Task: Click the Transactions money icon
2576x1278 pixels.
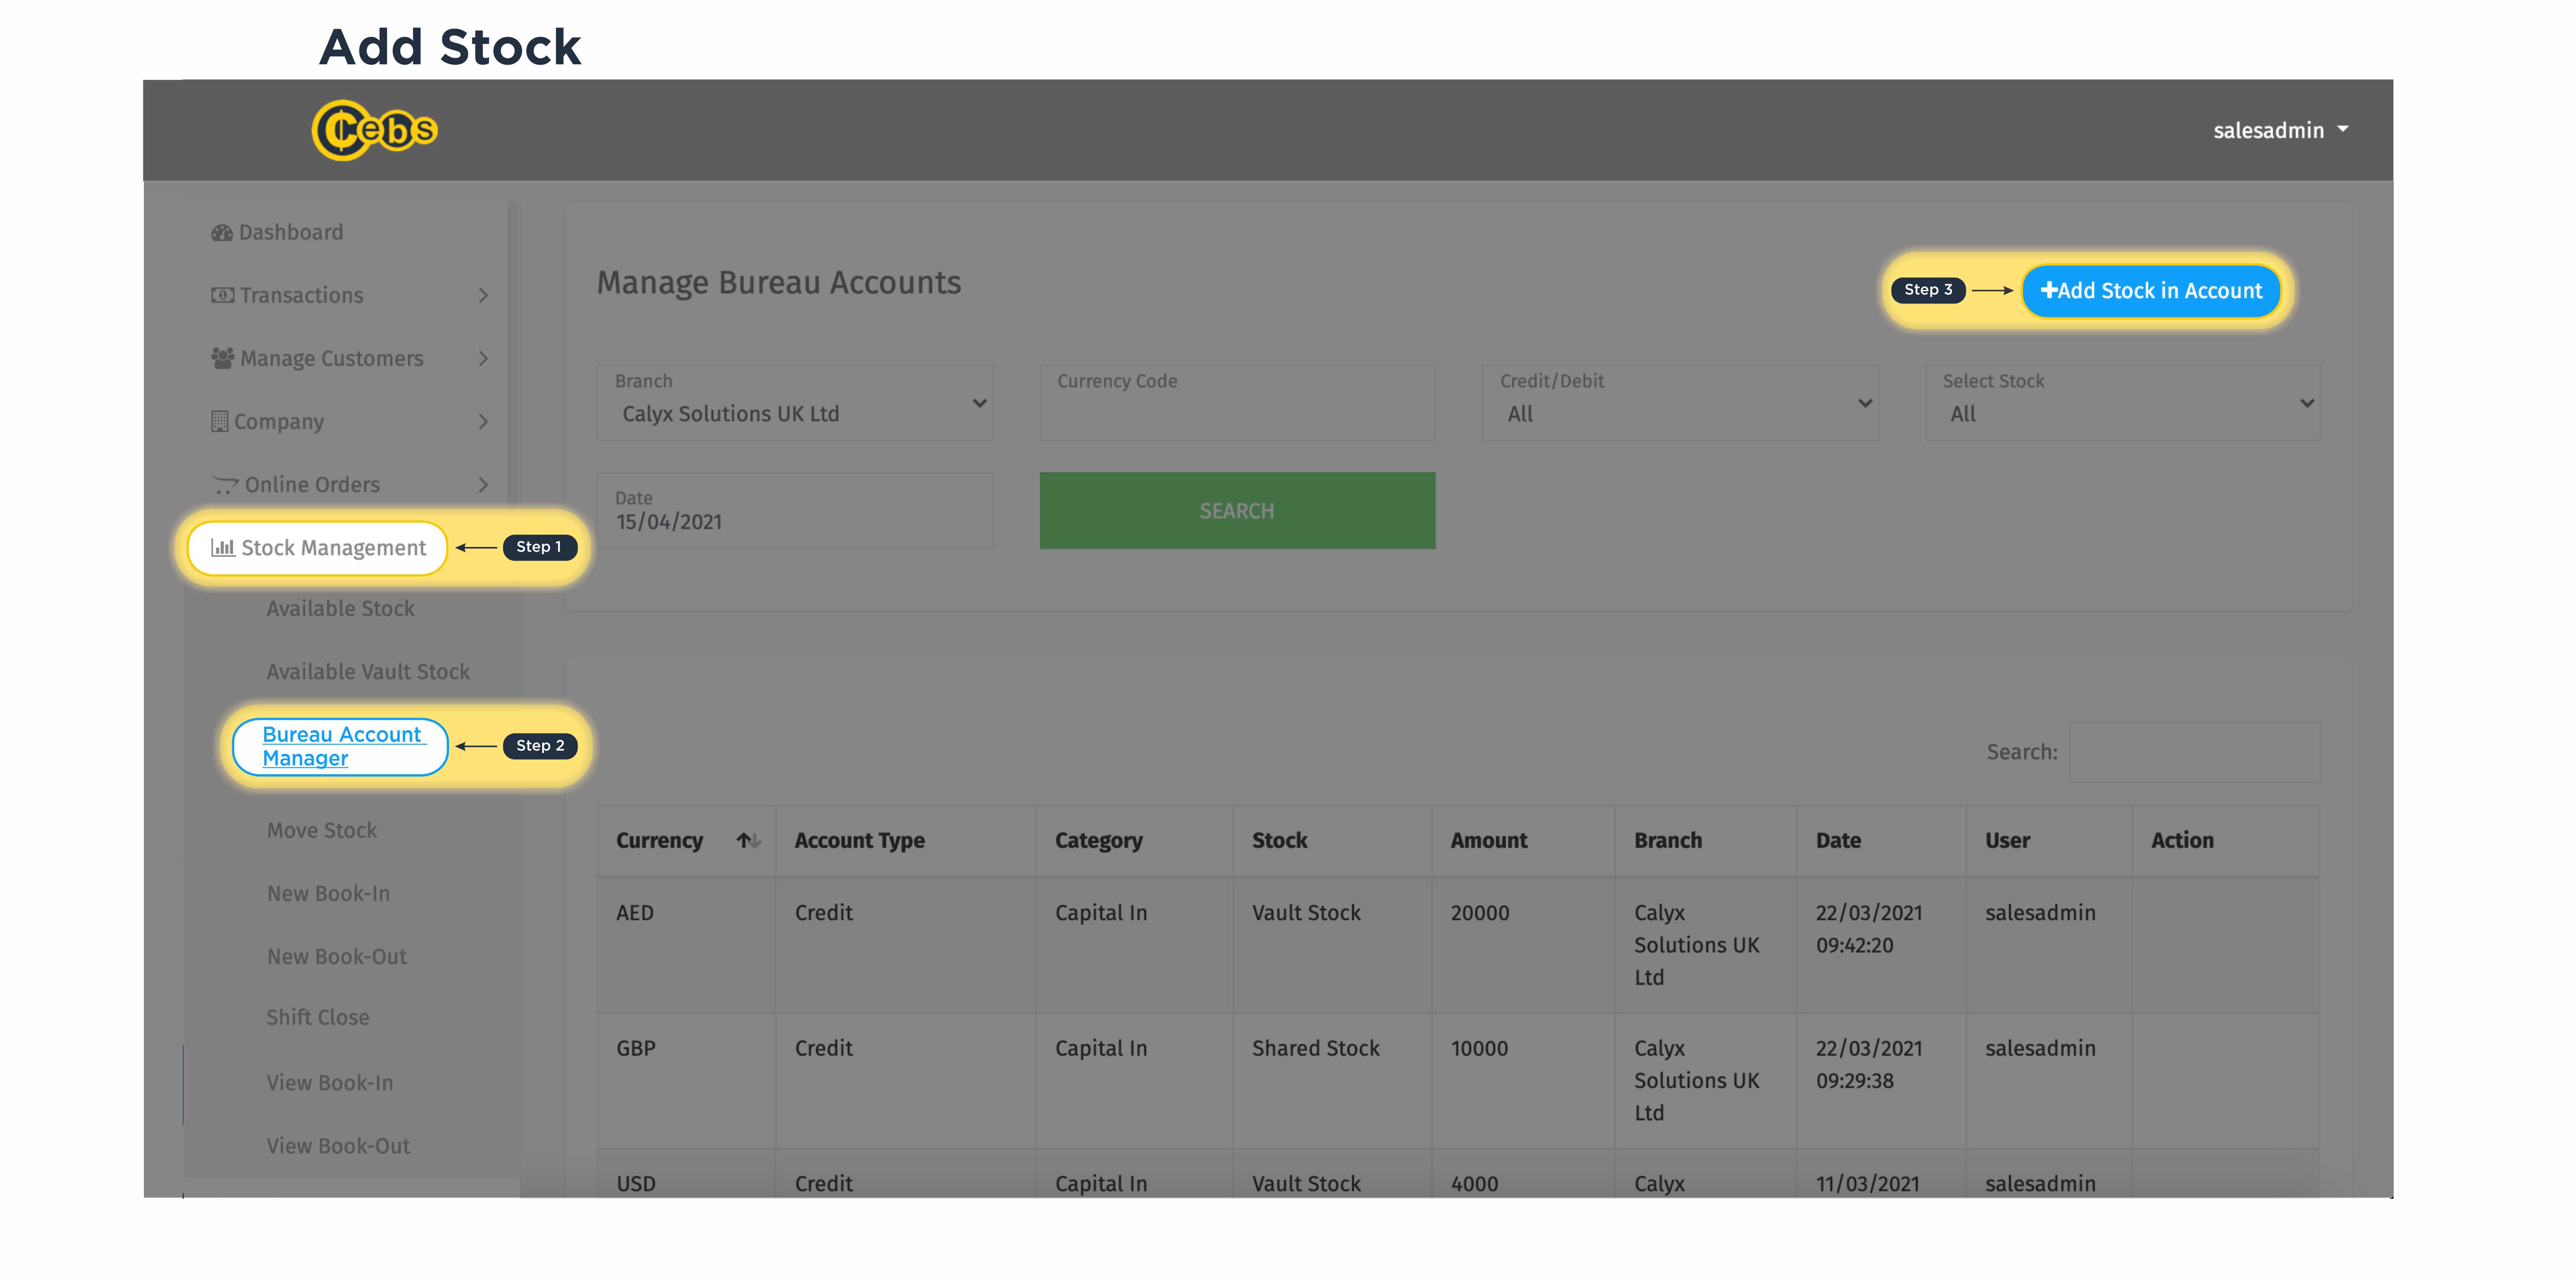Action: click(222, 294)
